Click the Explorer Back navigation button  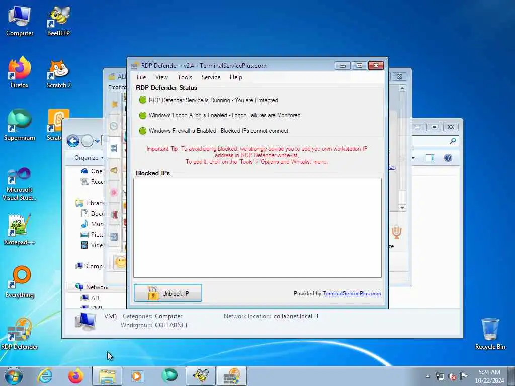pos(73,141)
